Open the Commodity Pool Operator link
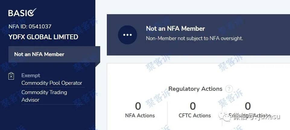 pyautogui.click(x=52, y=83)
